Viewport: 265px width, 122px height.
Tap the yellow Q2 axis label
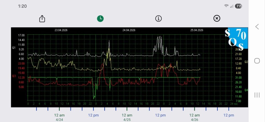click(x=246, y=62)
